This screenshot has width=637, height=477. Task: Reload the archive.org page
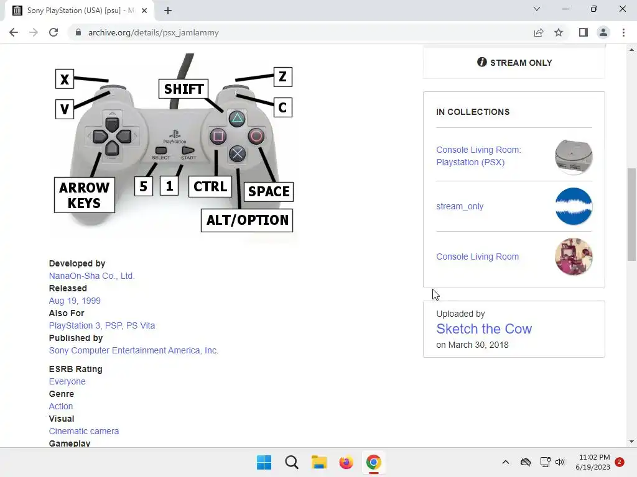click(x=53, y=32)
